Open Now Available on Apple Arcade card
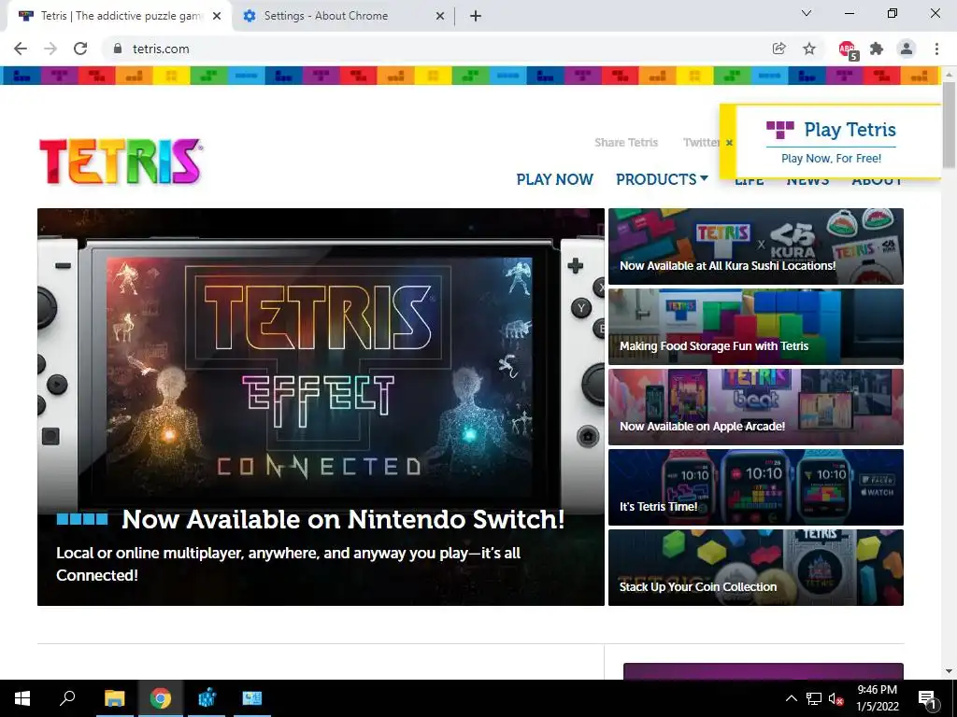Viewport: 957px width, 717px height. click(755, 407)
